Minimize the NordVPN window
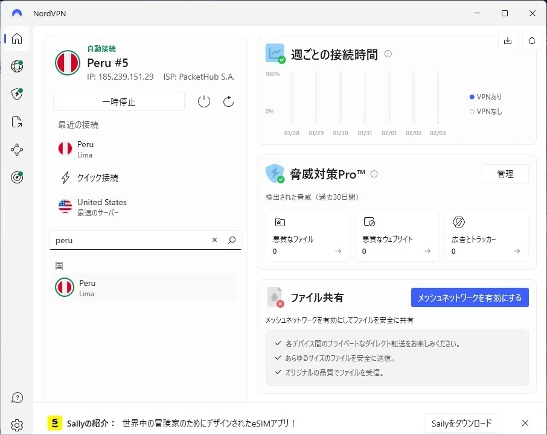The height and width of the screenshot is (435, 547). click(x=477, y=13)
